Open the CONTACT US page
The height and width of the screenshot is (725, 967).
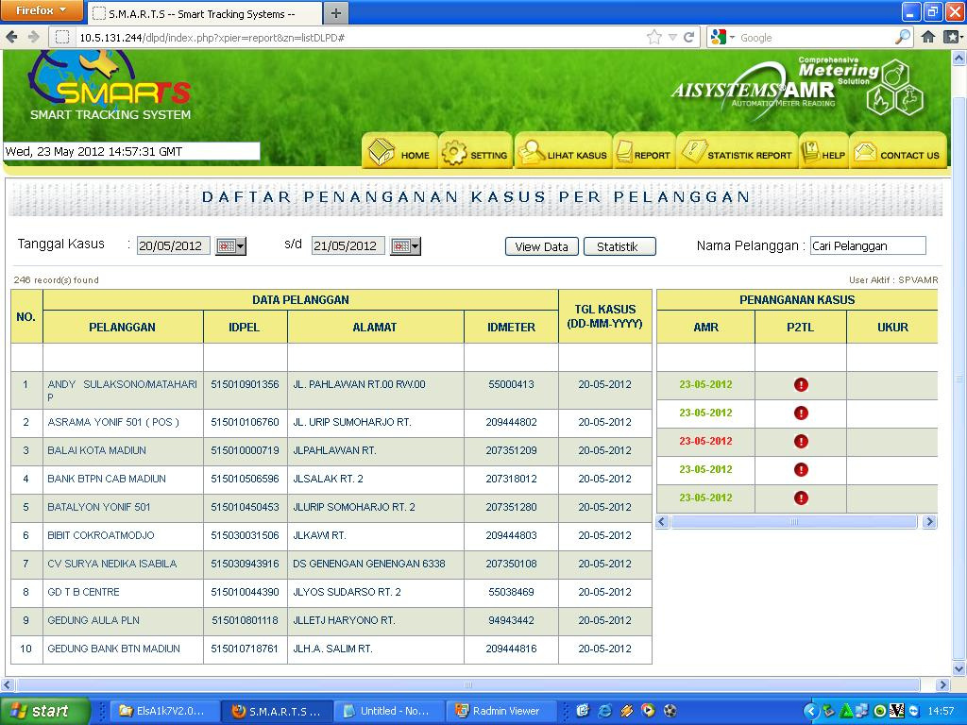pyautogui.click(x=897, y=153)
